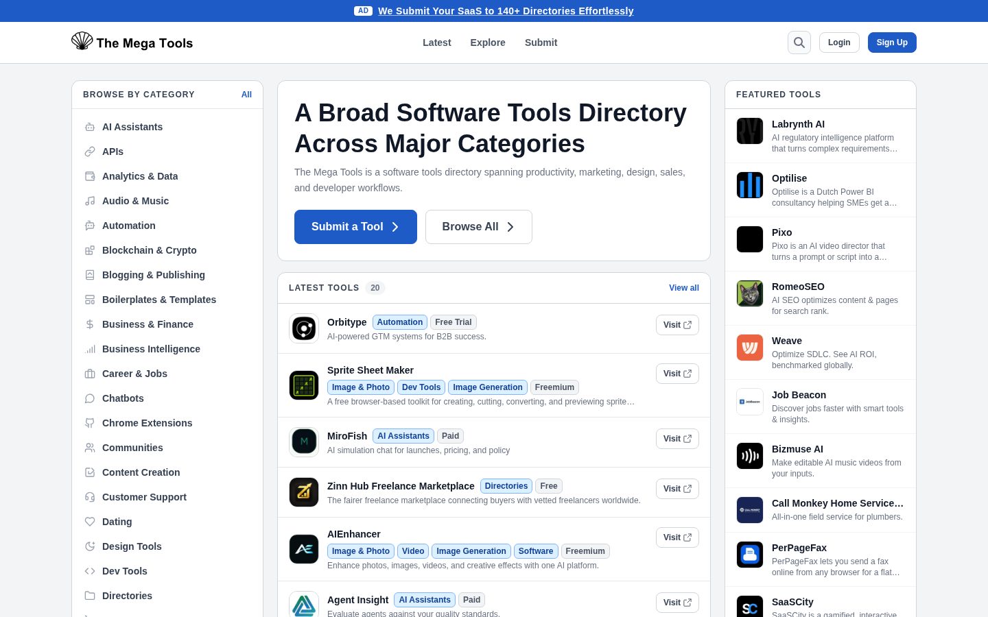This screenshot has width=988, height=617.
Task: Click Directories tag on Zinn Hub
Action: point(506,486)
